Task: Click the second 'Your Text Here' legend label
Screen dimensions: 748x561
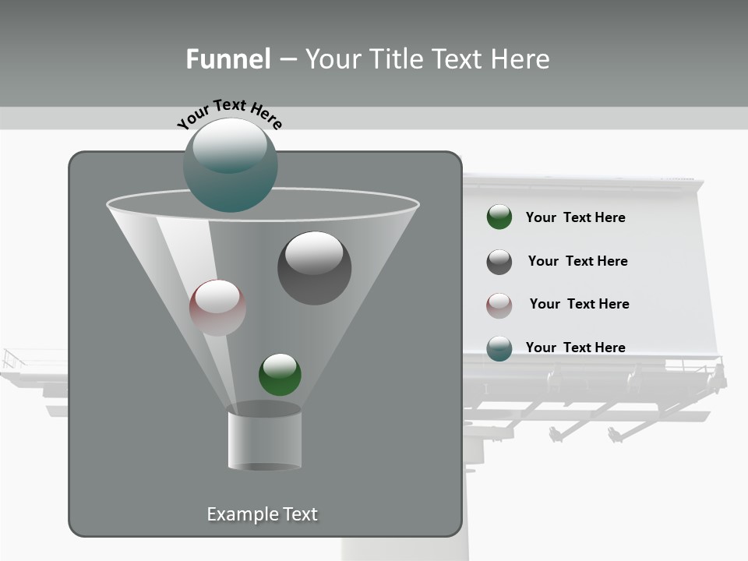Action: click(578, 261)
